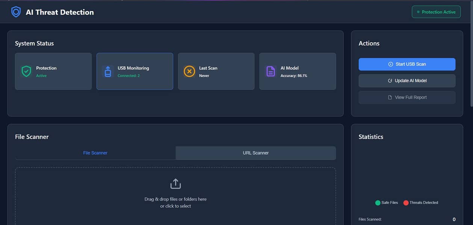Click the blue USB Monitoring drive icon
473x225 pixels.
pyautogui.click(x=108, y=71)
